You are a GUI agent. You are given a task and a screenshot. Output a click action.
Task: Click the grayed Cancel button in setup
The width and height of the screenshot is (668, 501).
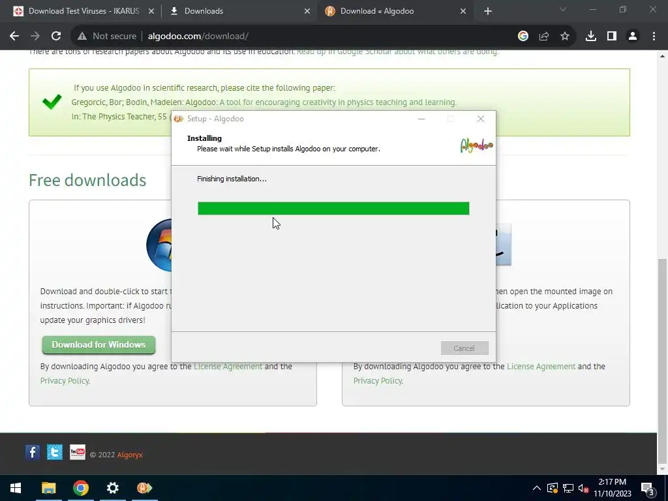(x=464, y=348)
